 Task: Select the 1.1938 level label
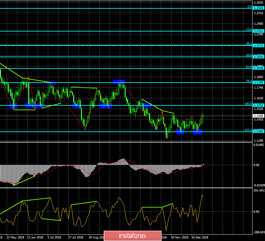(x=259, y=68)
